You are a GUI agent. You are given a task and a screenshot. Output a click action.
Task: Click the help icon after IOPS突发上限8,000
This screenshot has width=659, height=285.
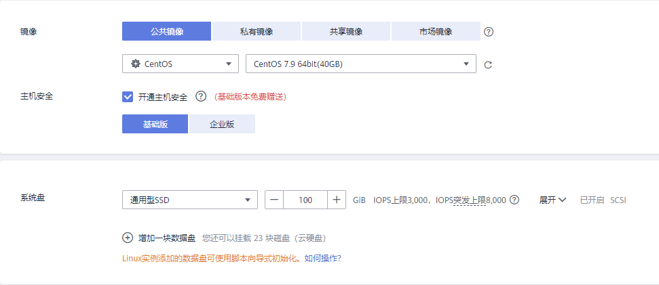pos(514,200)
